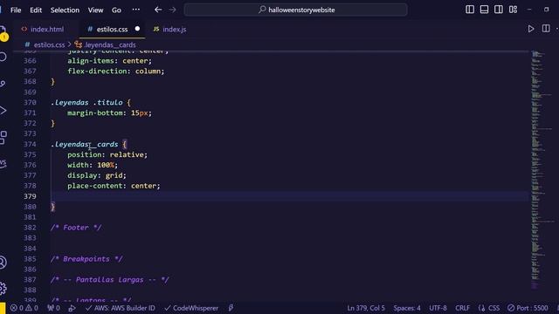Click the /* Footer */ comment

click(76, 228)
